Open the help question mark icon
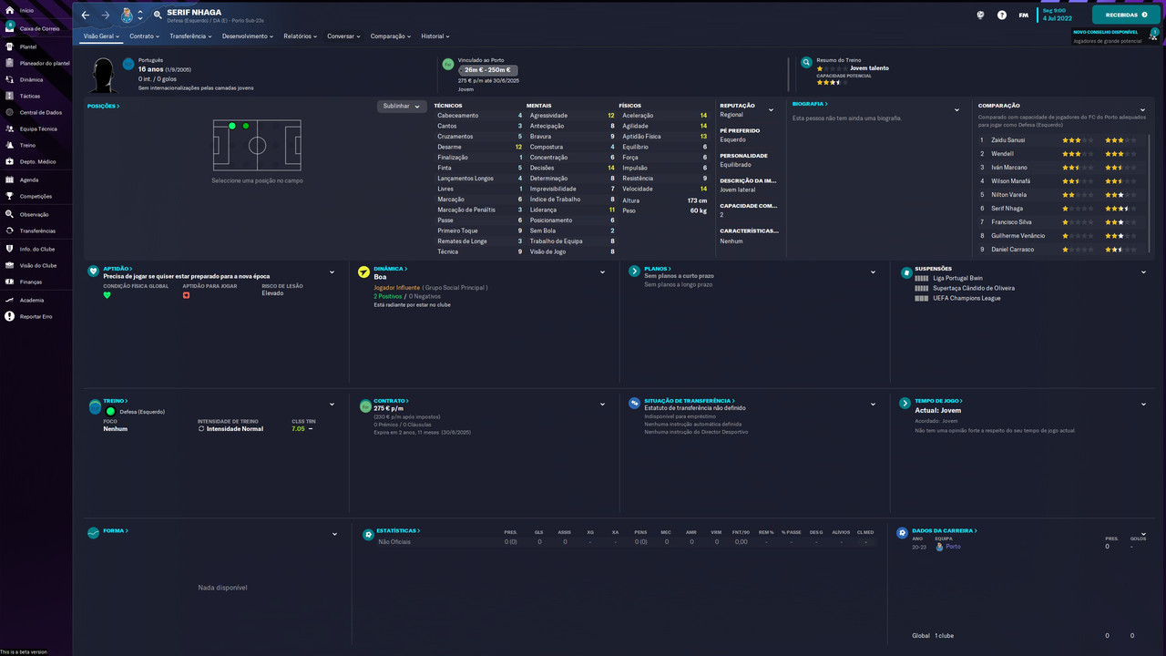1166x656 pixels. point(1002,15)
